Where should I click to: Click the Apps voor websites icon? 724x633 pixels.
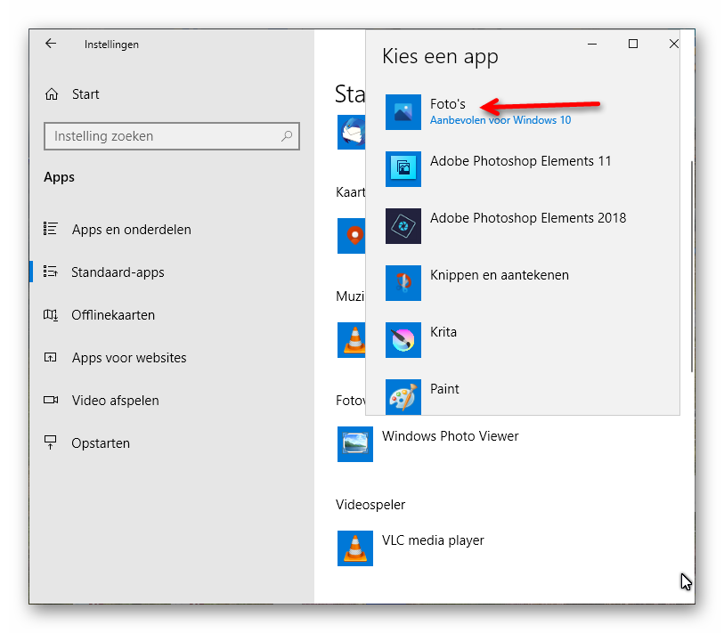[x=51, y=357]
